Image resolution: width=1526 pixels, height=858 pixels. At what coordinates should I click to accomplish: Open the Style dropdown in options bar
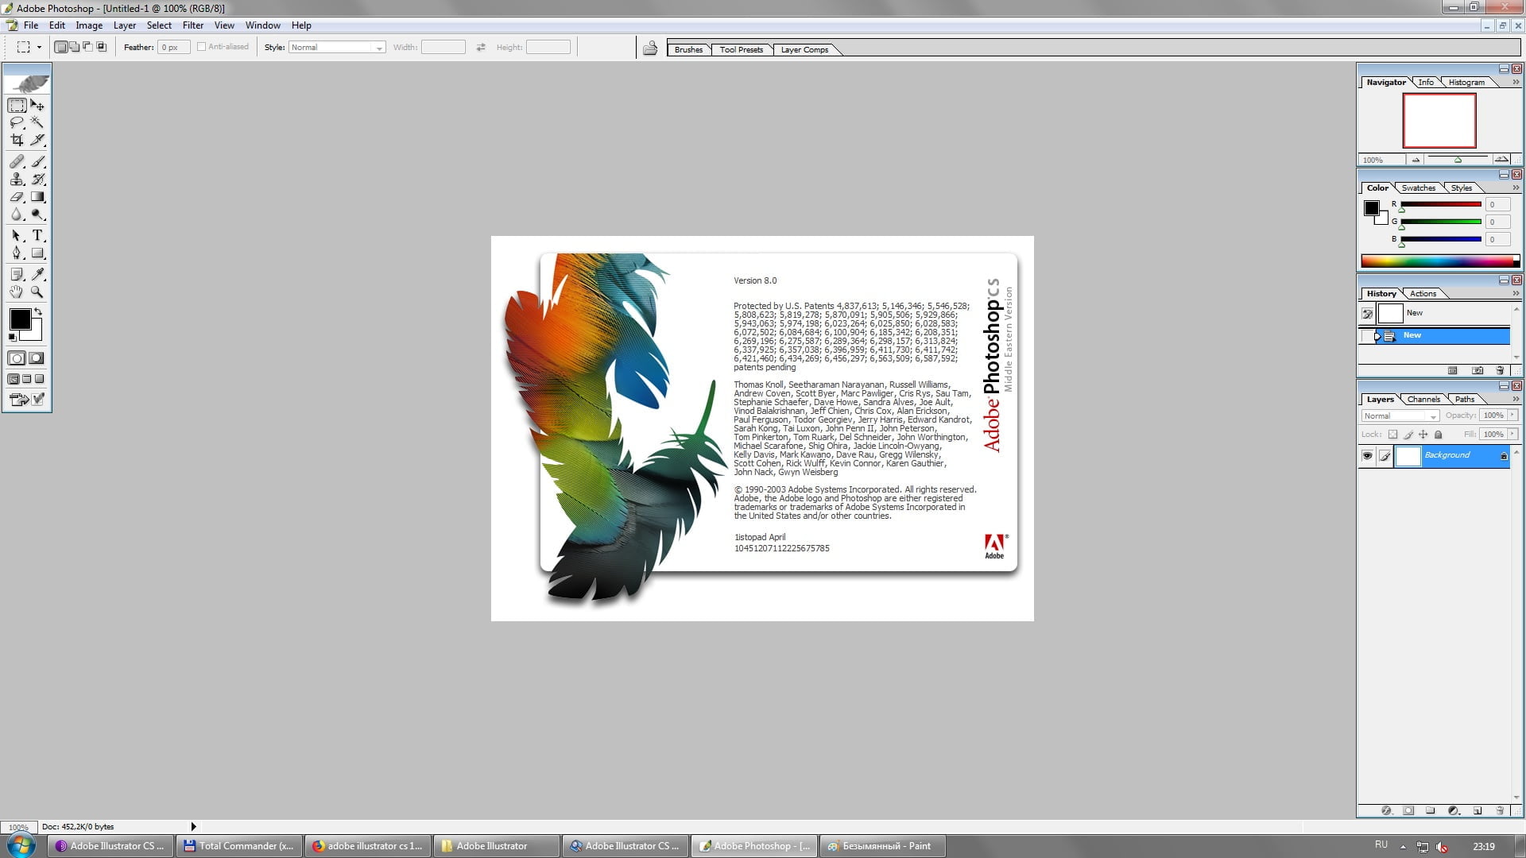[x=378, y=48]
